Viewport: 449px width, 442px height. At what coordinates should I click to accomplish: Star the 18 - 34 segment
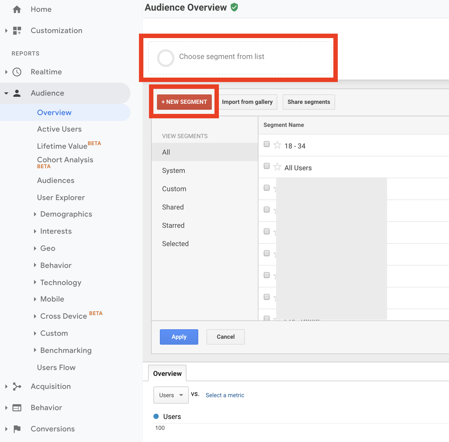tap(277, 145)
